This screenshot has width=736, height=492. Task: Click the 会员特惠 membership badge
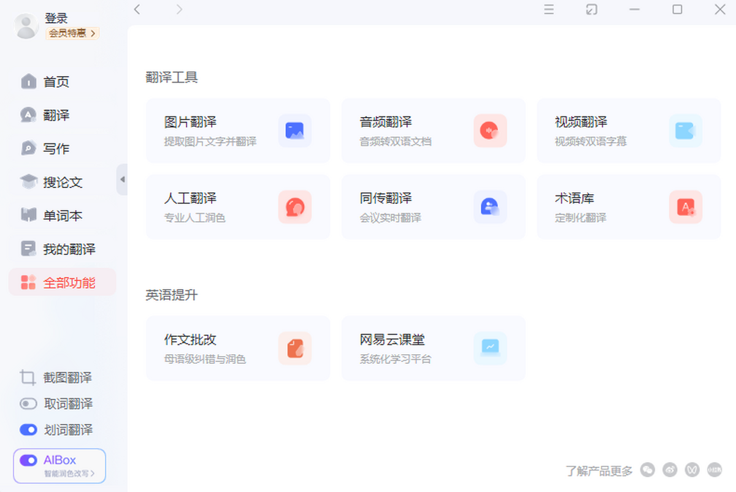tap(72, 33)
